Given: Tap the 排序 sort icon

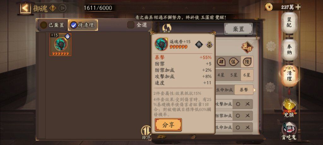Looking at the screenshot, I should tap(146, 133).
